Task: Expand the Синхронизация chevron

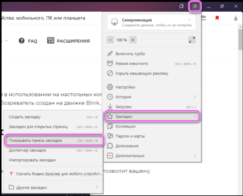Action: click(190, 20)
